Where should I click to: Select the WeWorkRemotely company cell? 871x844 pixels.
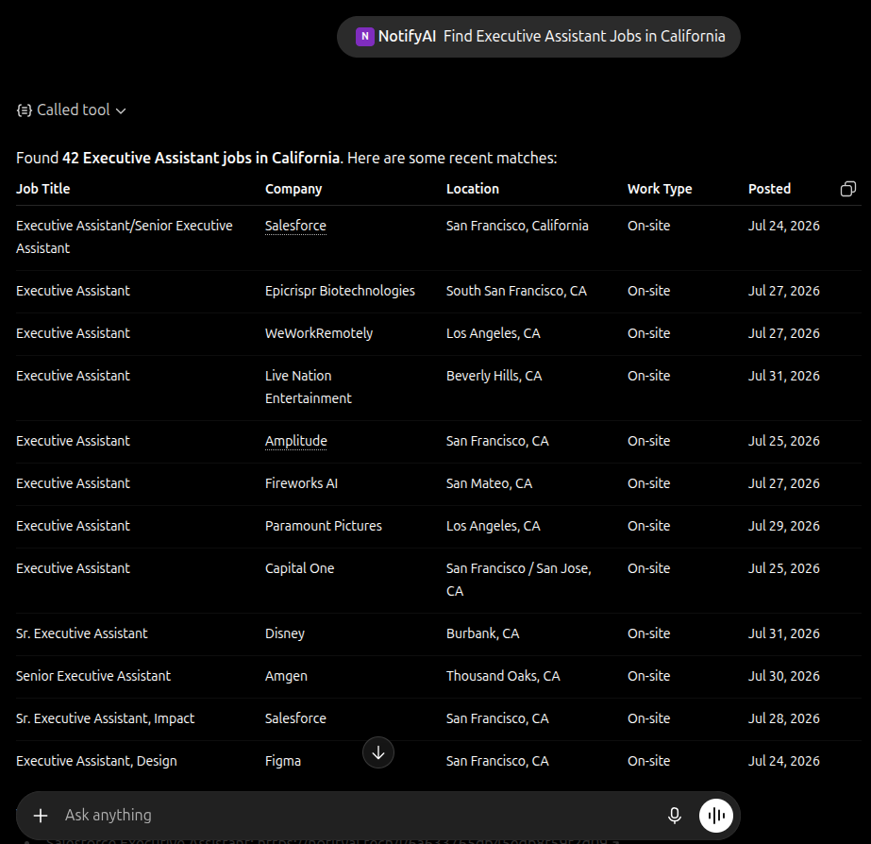coord(319,333)
